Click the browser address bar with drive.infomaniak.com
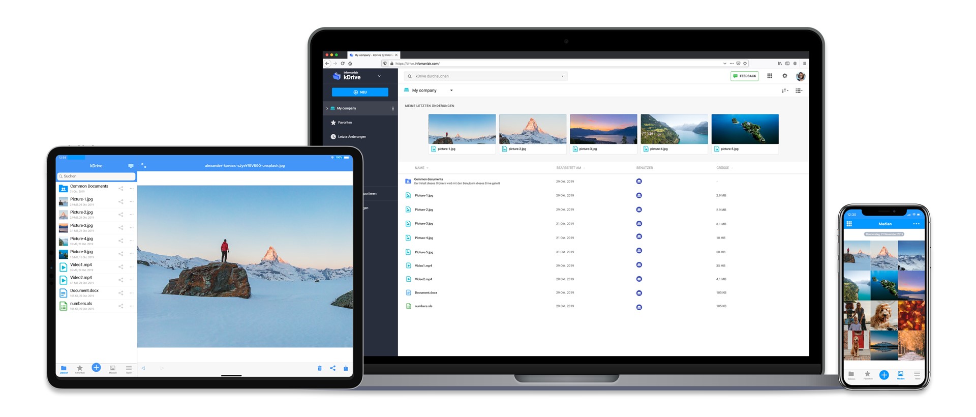Viewport: 976px width, 417px height. (x=564, y=64)
